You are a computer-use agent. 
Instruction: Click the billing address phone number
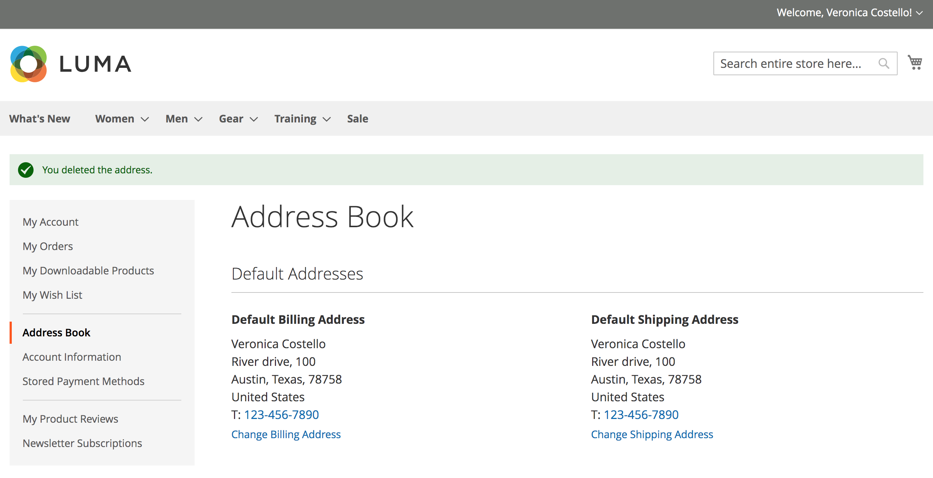click(282, 415)
